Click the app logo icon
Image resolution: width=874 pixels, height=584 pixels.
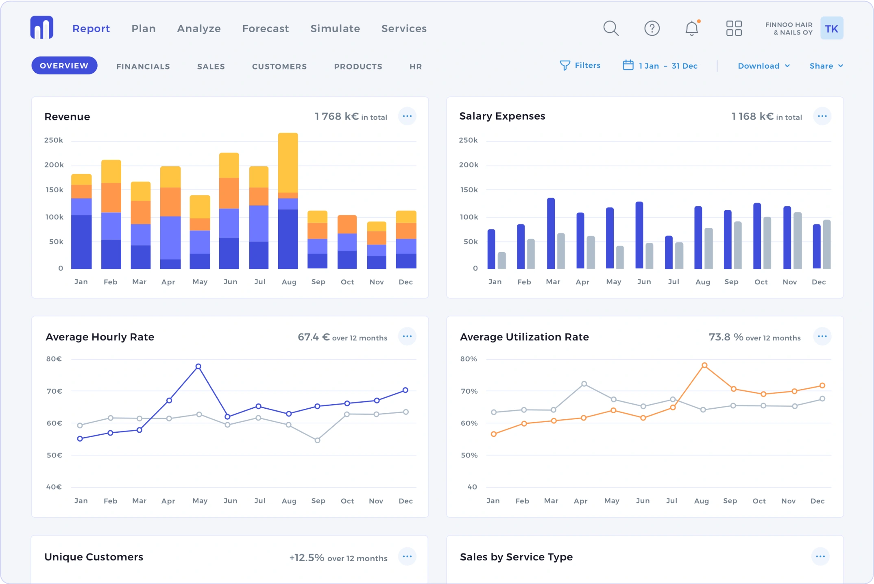(41, 28)
